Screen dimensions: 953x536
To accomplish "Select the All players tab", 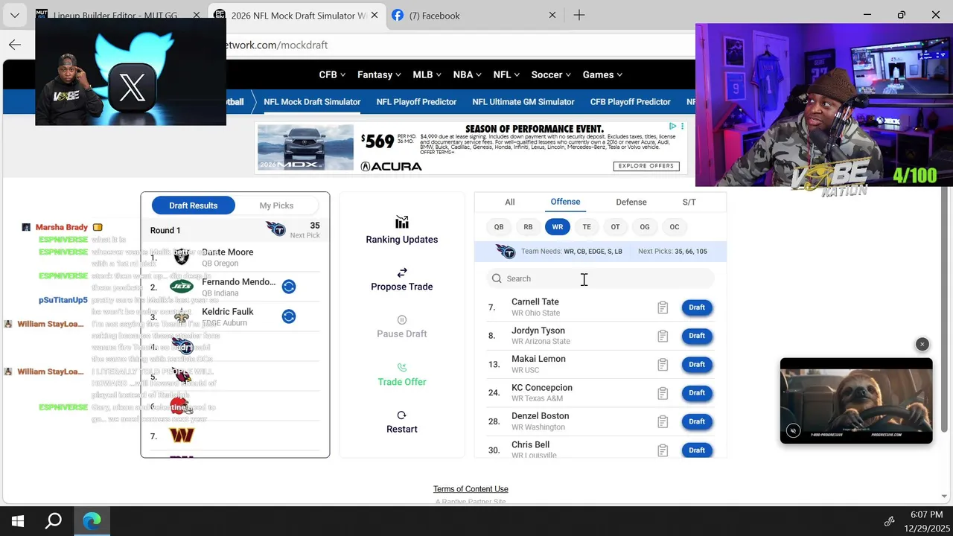I will coord(510,202).
